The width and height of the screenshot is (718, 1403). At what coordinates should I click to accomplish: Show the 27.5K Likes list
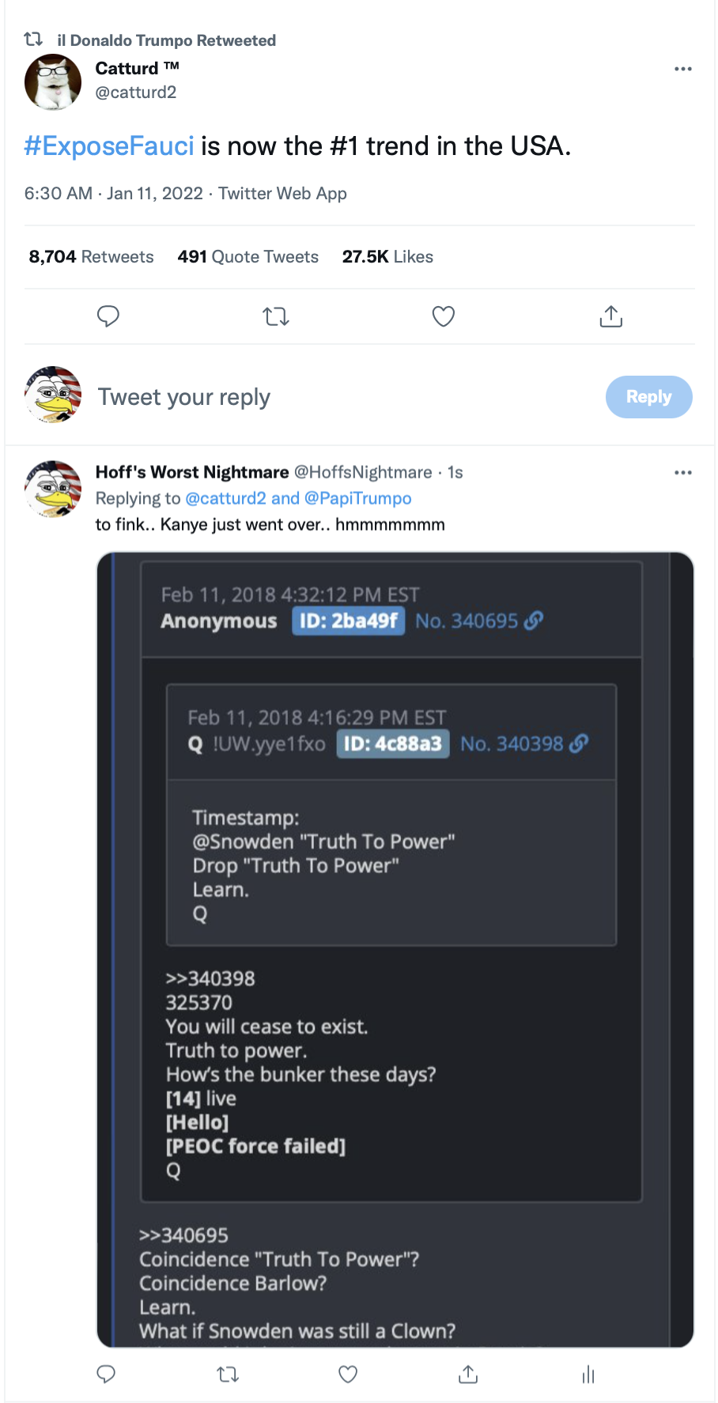point(387,257)
